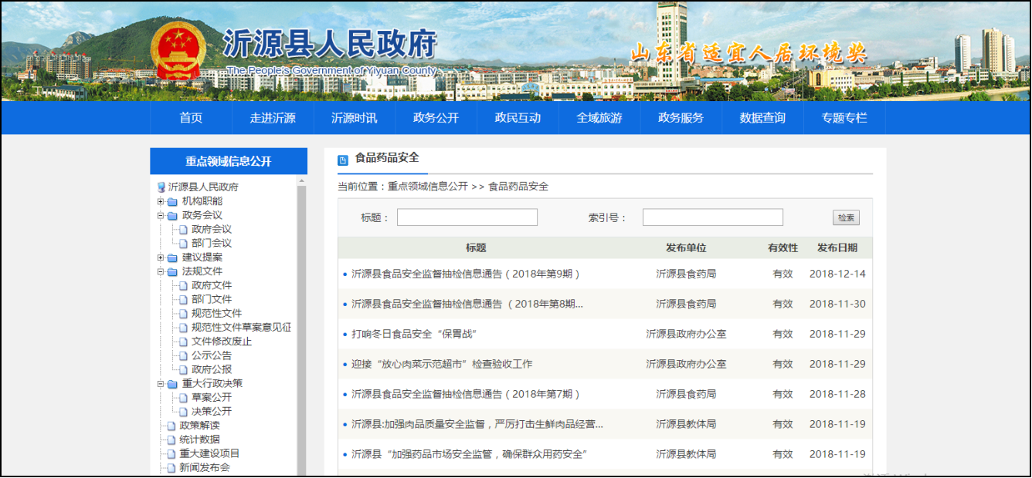Viewport: 1032px width, 478px height.
Task: Collapse the 政务会议 tree node
Action: (x=161, y=216)
